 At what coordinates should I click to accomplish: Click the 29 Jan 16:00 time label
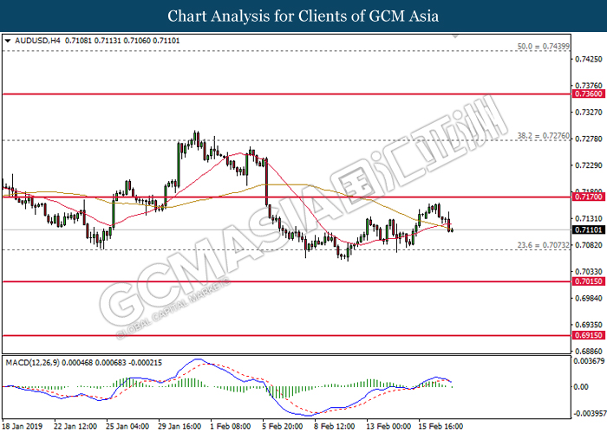[x=179, y=426]
